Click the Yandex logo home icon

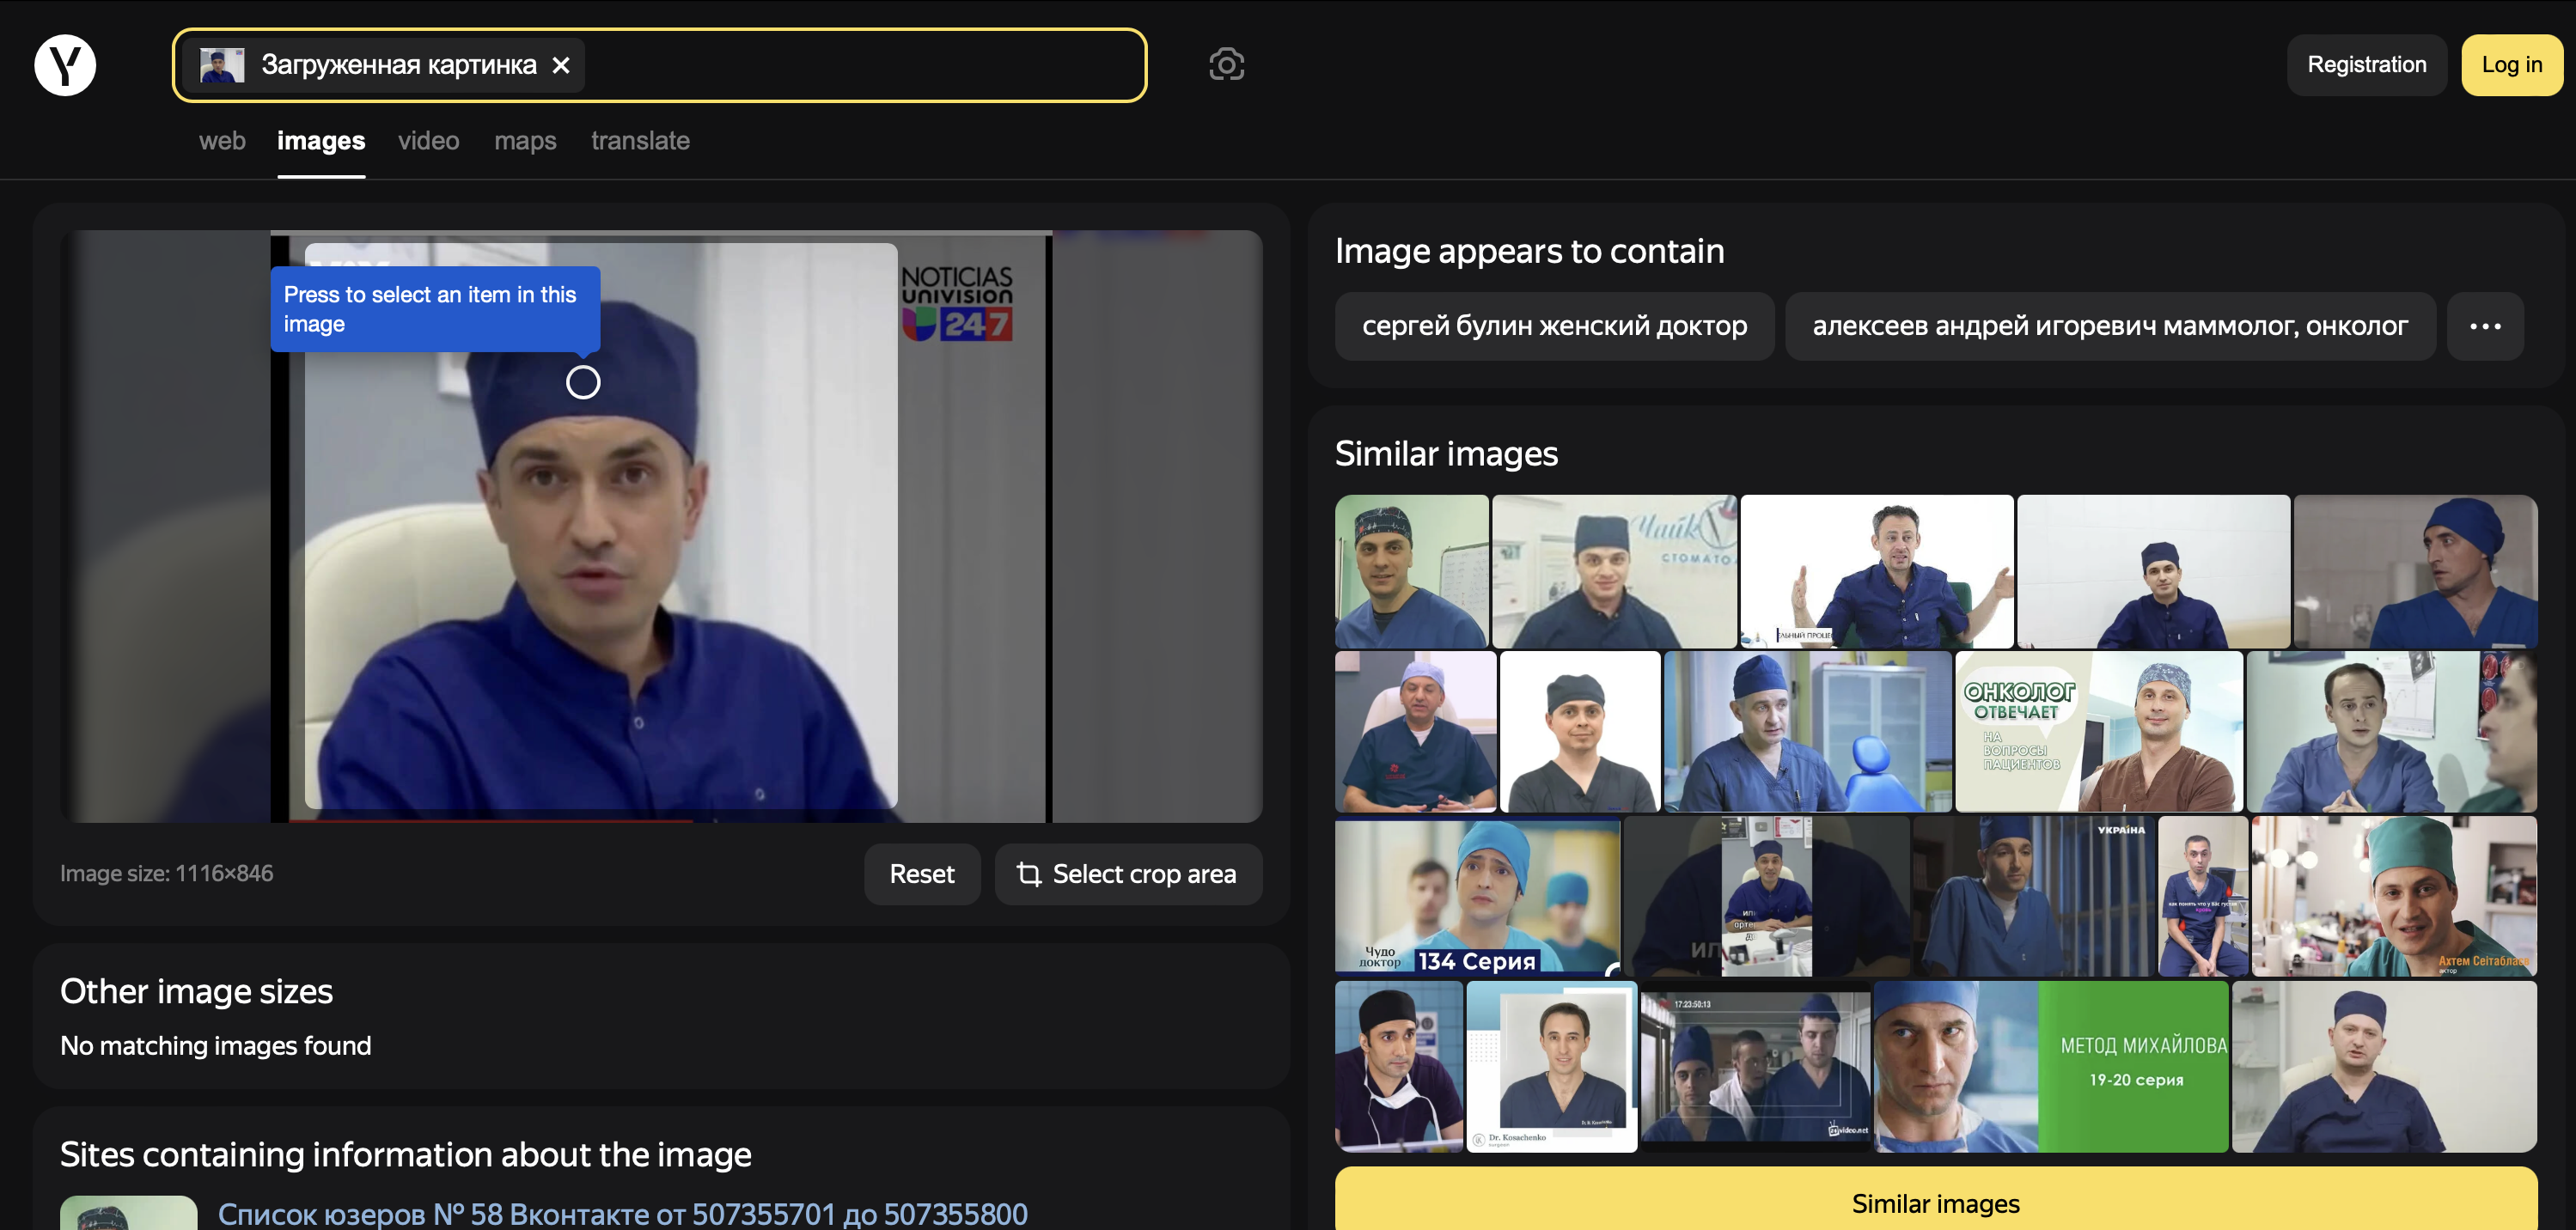pos(65,65)
